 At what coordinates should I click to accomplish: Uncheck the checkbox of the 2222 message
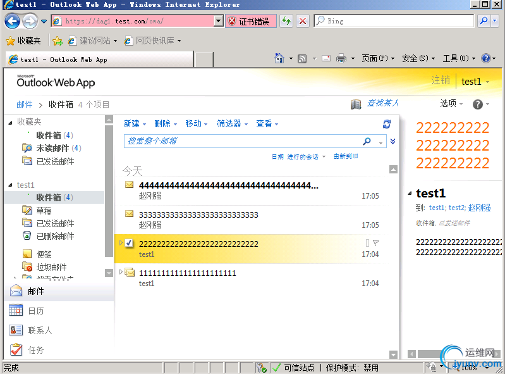129,243
